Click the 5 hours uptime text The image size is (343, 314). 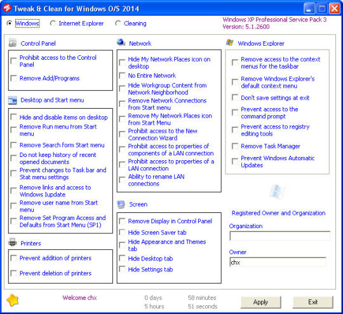coord(154,306)
